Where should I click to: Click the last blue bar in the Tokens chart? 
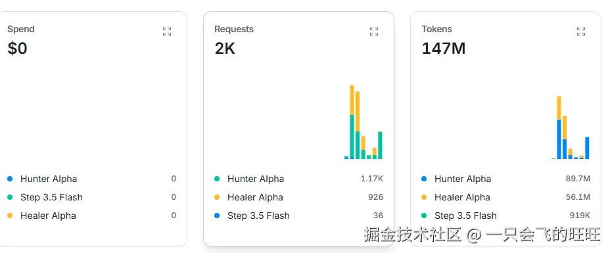tap(587, 148)
